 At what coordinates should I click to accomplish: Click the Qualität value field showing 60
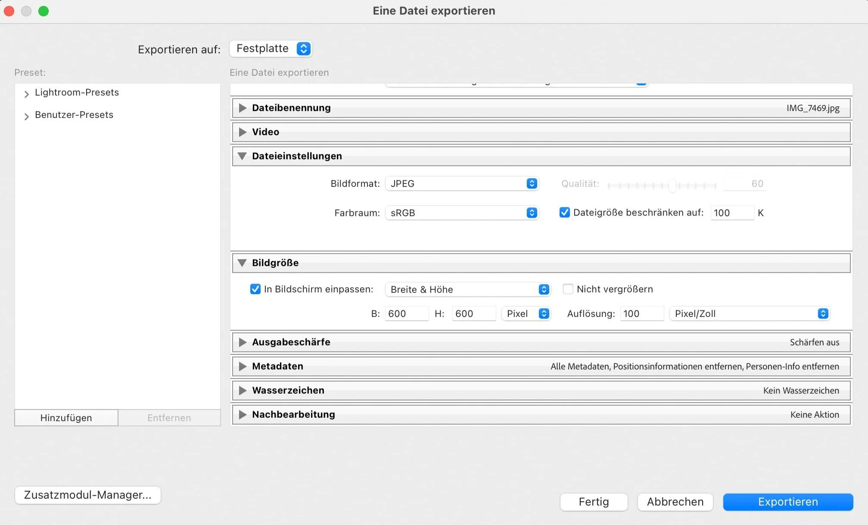pos(745,184)
